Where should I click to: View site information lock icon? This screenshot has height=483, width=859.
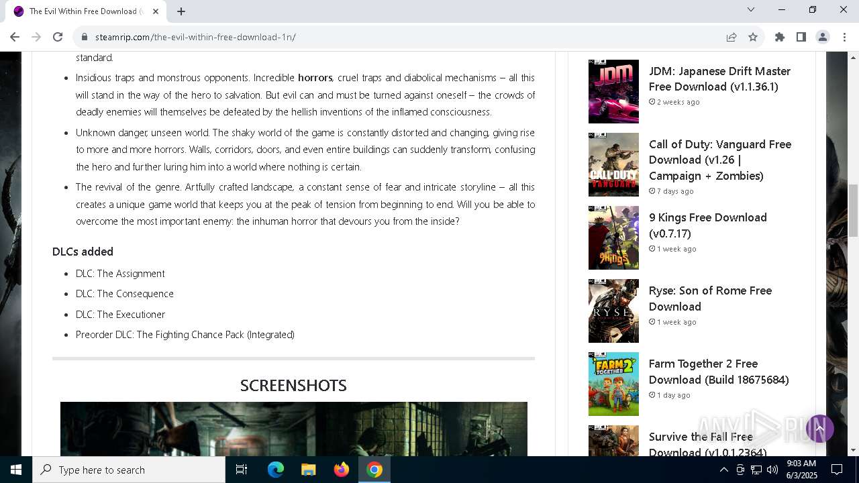coord(85,37)
